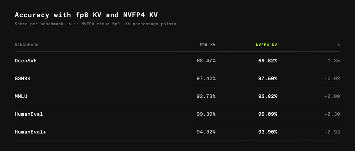
Task: Select the HumanEval+ row label
Action: [x=30, y=132]
